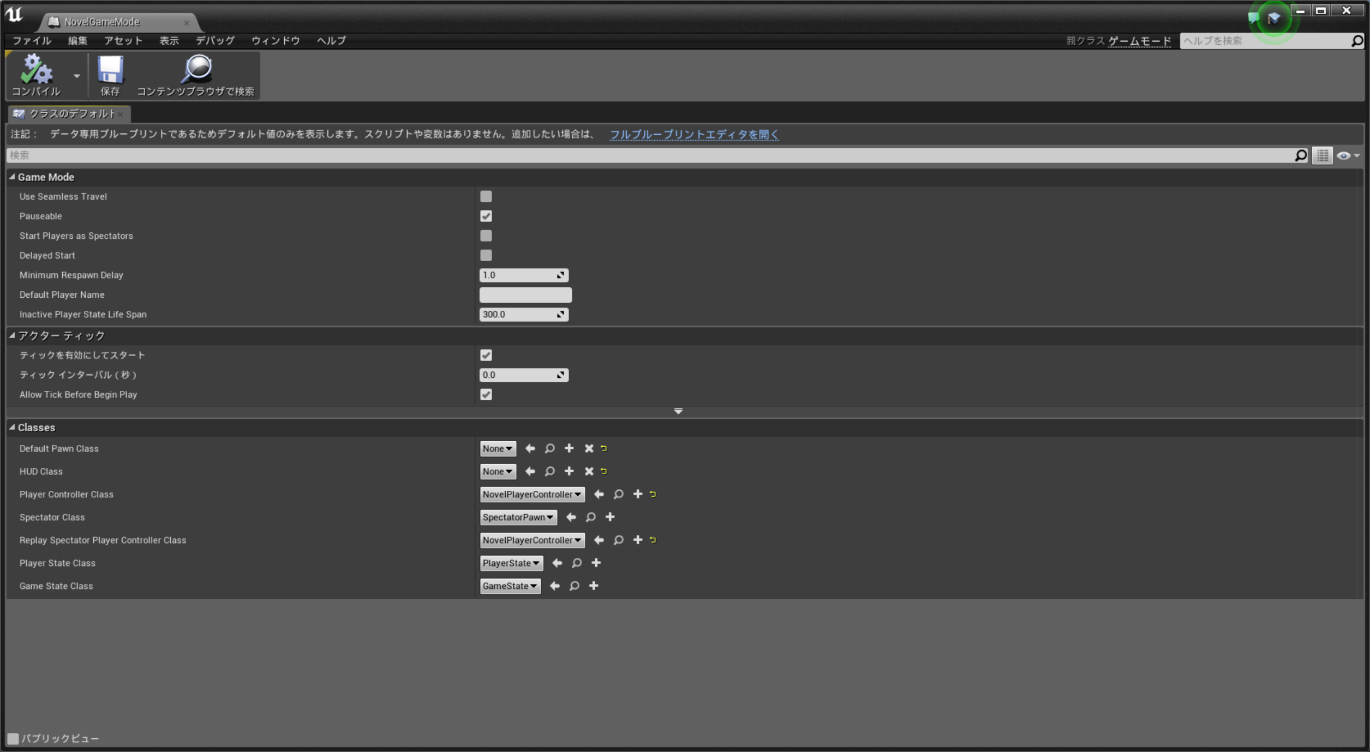Open Player State Class dropdown

pyautogui.click(x=511, y=563)
